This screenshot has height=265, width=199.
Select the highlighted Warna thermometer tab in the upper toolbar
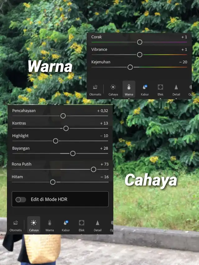129,89
